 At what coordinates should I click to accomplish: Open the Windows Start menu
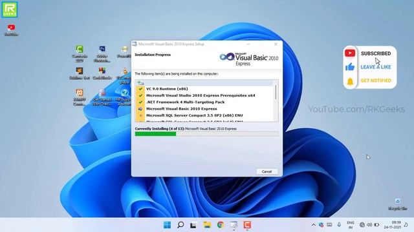click(167, 225)
